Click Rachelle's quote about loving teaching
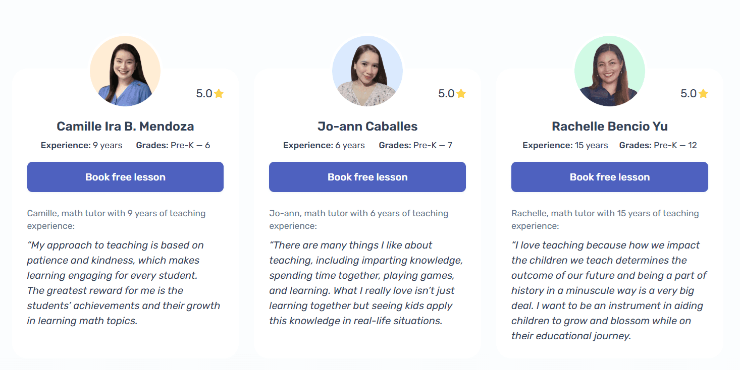 tap(609, 290)
